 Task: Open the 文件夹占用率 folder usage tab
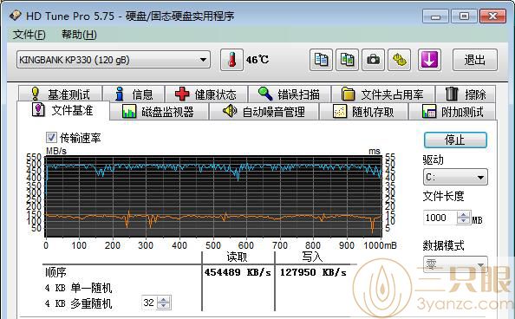point(383,94)
